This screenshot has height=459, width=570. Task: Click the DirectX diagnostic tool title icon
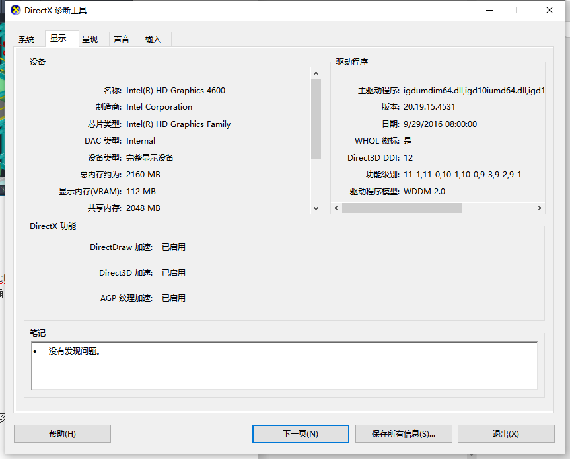(16, 10)
